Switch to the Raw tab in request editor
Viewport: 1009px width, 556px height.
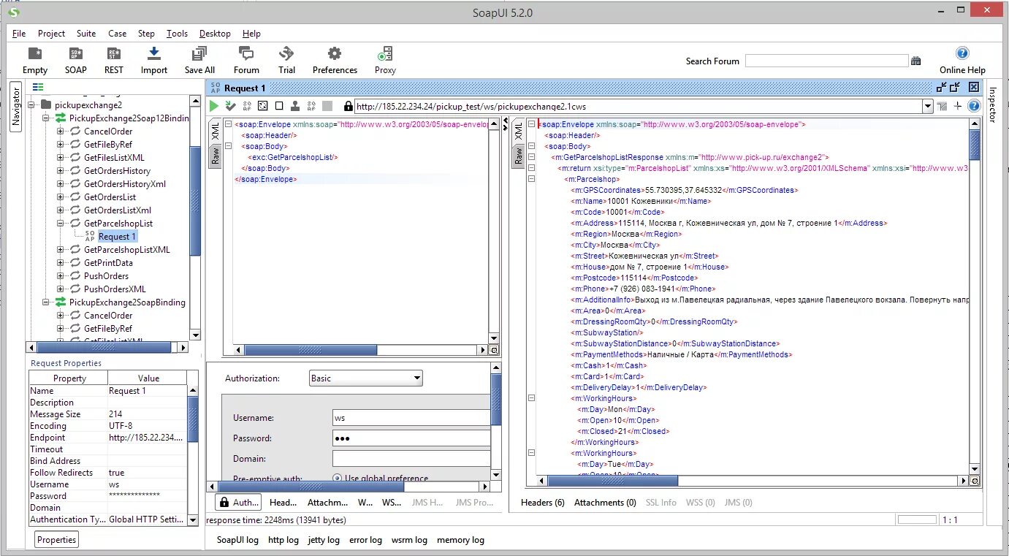coord(216,155)
